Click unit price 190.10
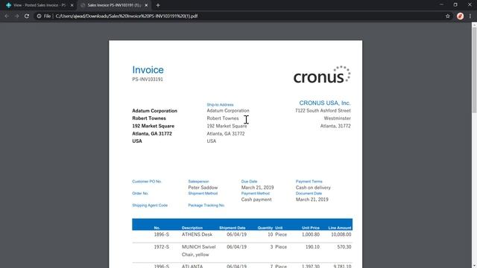 click(x=313, y=247)
